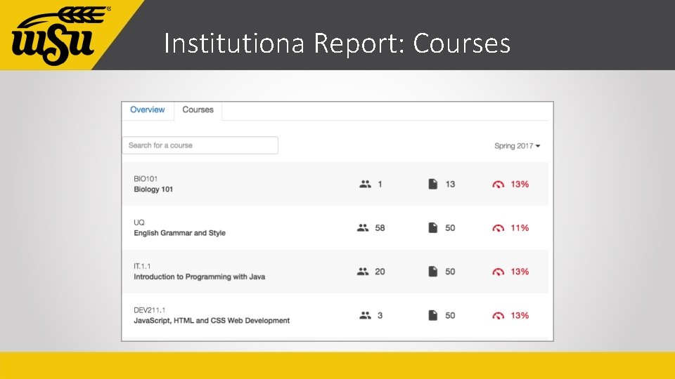Click people icon in DEV211.1 row
The width and height of the screenshot is (675, 379).
coord(365,316)
